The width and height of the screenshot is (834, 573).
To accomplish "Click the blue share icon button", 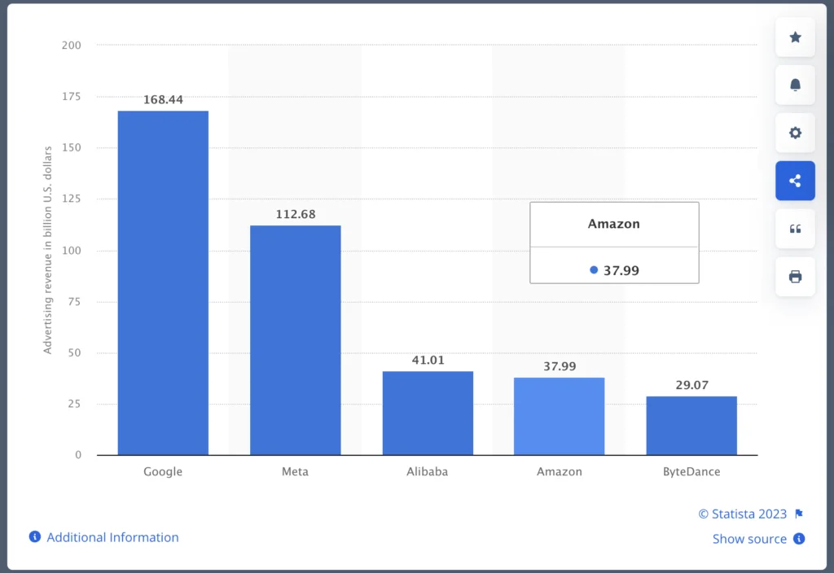I will [x=795, y=181].
